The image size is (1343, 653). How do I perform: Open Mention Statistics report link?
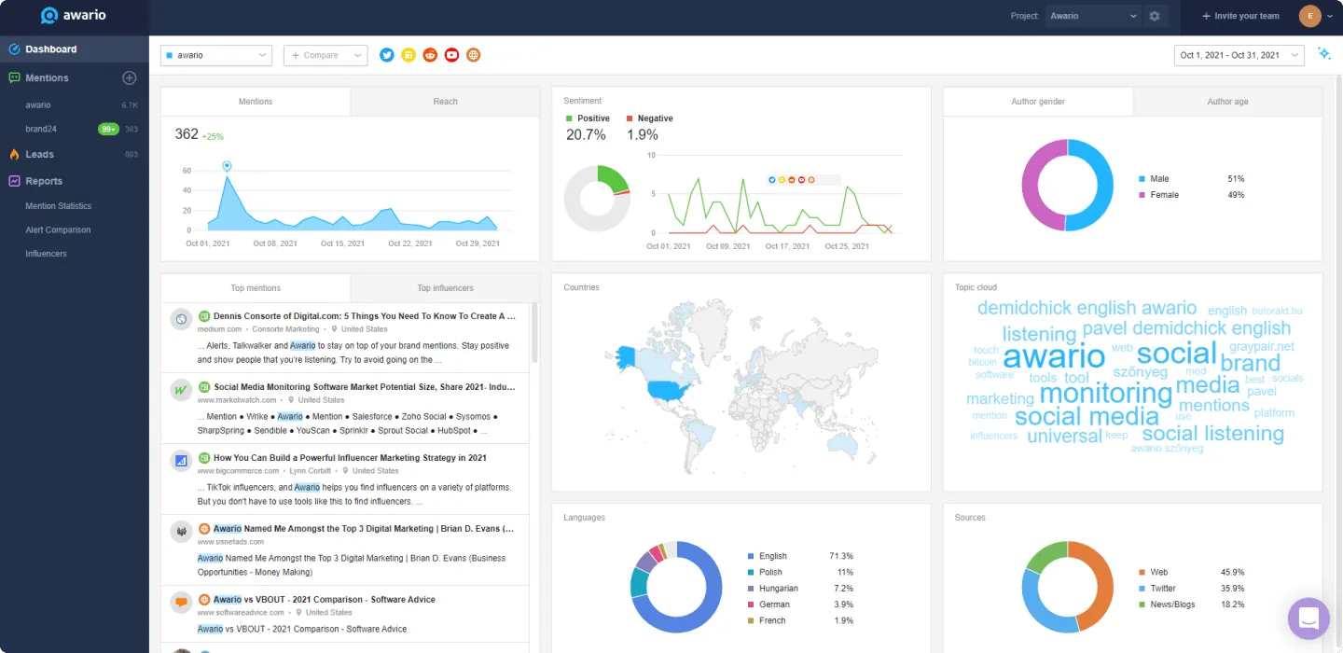pos(59,206)
